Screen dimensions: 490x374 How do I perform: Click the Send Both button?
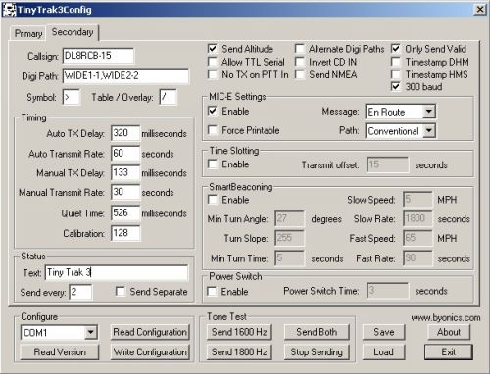pos(317,332)
